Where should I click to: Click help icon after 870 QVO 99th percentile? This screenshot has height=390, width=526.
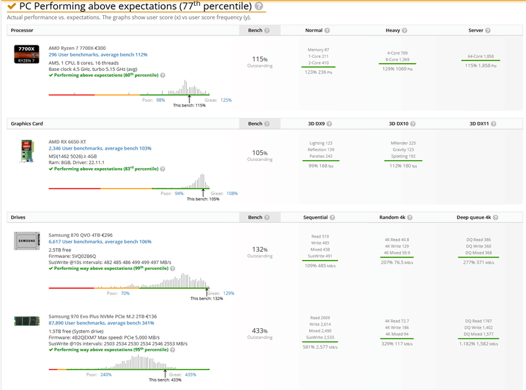click(x=173, y=269)
